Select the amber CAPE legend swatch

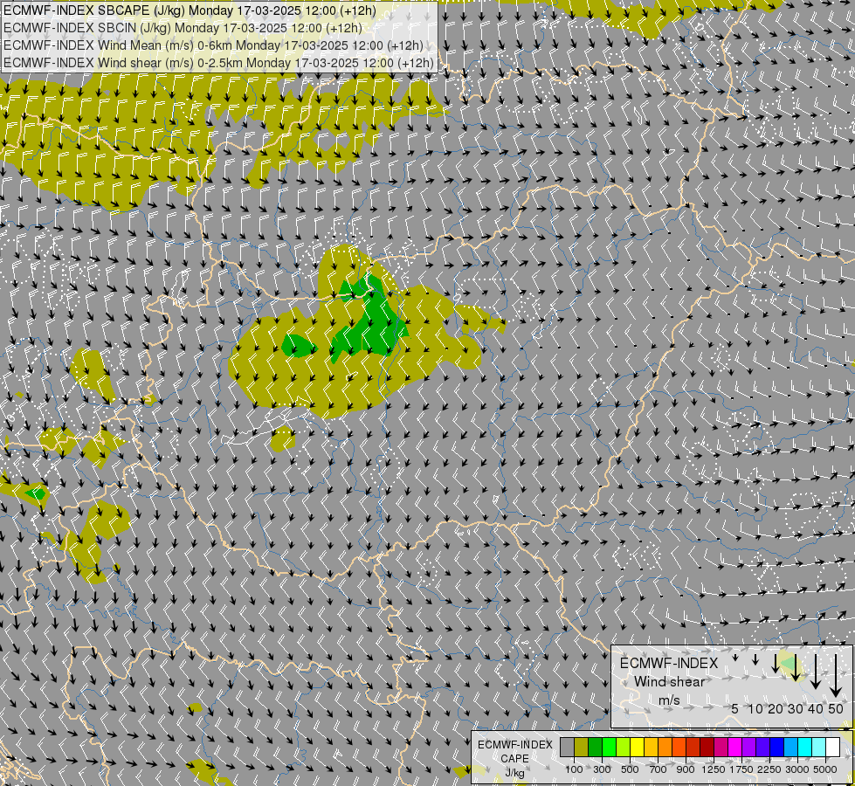click(652, 748)
